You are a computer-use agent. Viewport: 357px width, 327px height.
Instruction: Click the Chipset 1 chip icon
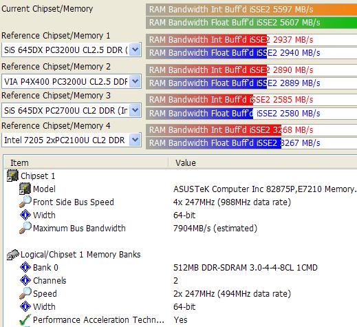click(x=12, y=176)
